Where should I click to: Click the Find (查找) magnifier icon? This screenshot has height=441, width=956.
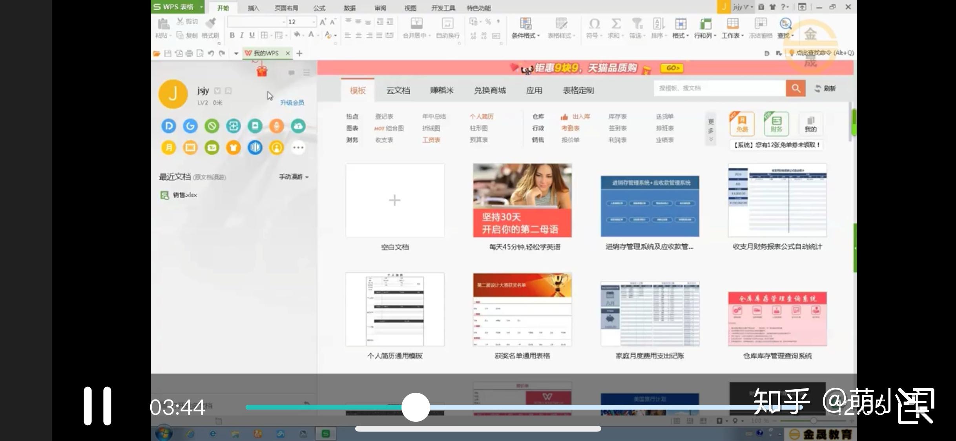[785, 24]
